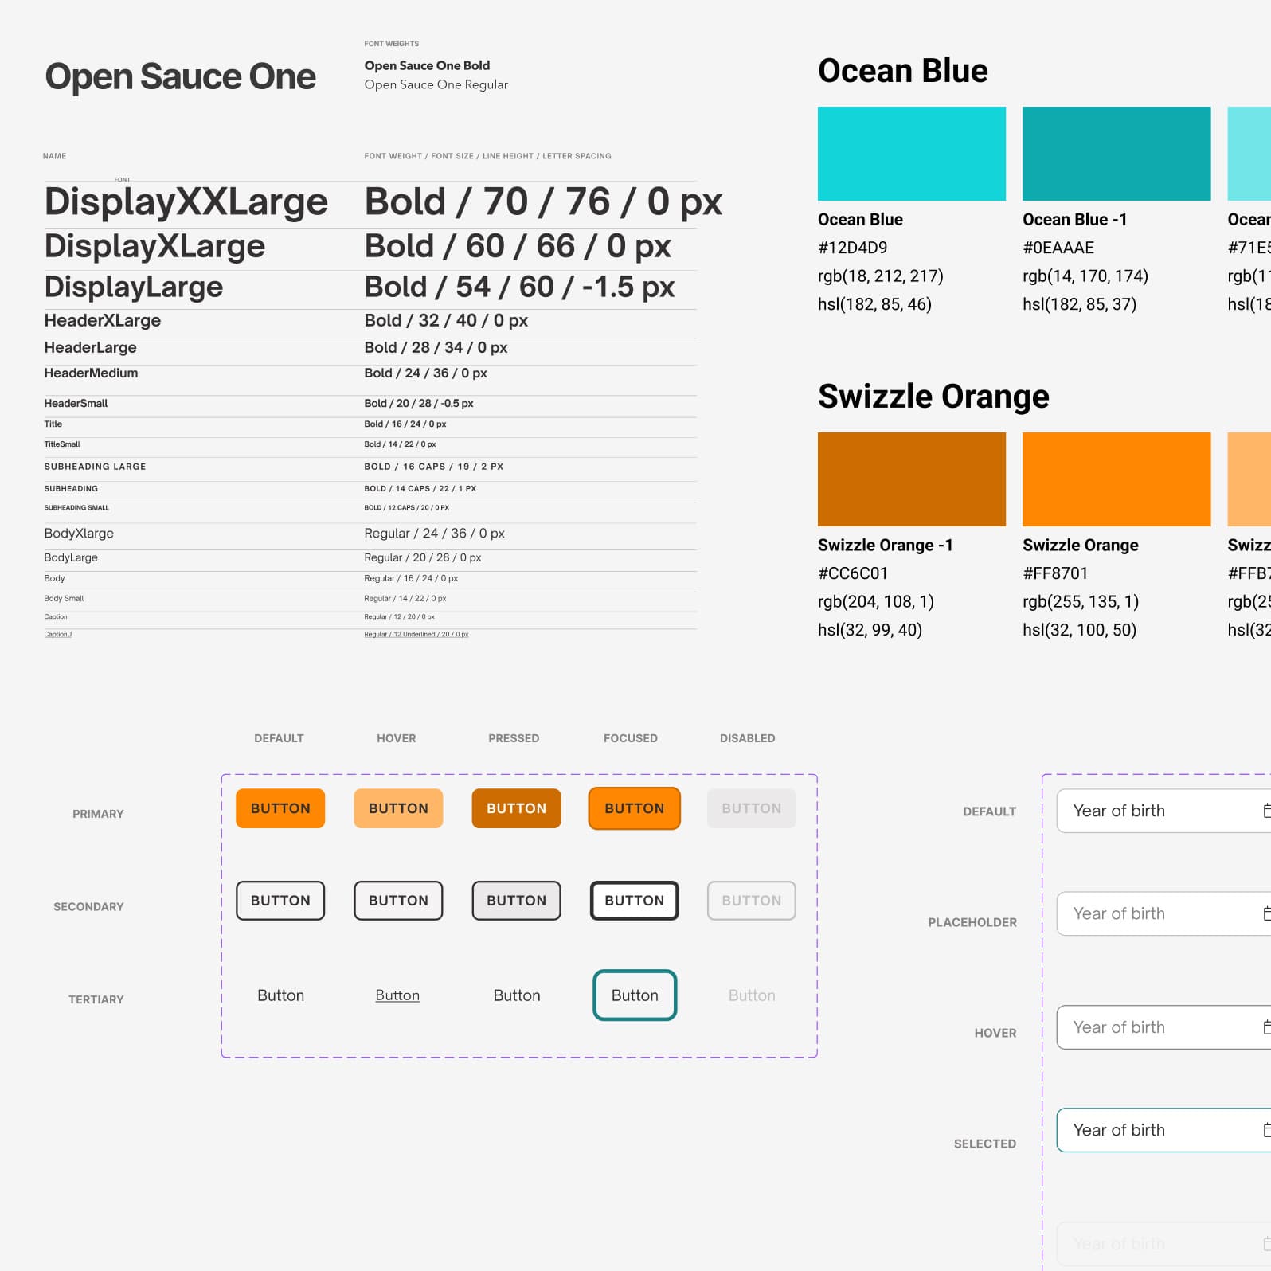The image size is (1271, 1271).
Task: Click the placeholder-state Year of birth field
Action: click(x=1163, y=913)
